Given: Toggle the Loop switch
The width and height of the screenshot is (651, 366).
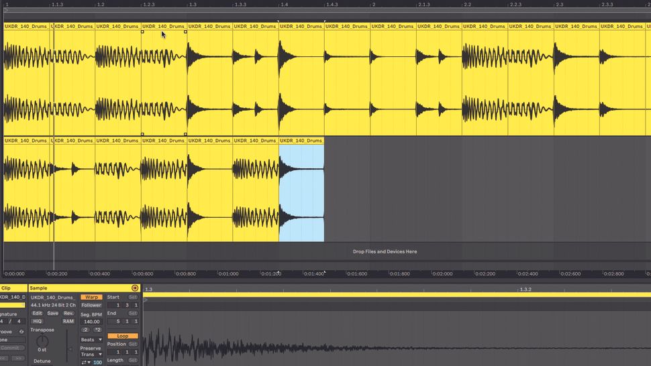Looking at the screenshot, I should (x=122, y=336).
